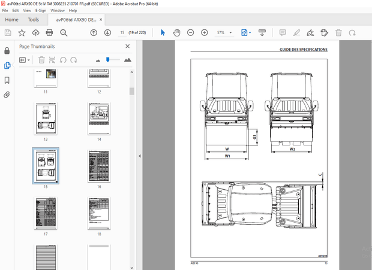Click the Save file icon

point(8,33)
